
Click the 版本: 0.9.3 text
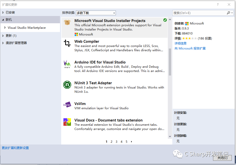[182, 28]
